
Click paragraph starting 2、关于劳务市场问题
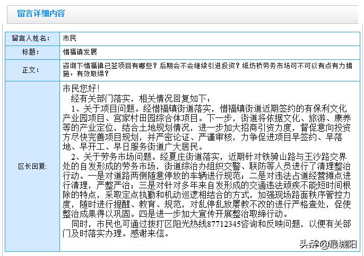click(x=206, y=185)
